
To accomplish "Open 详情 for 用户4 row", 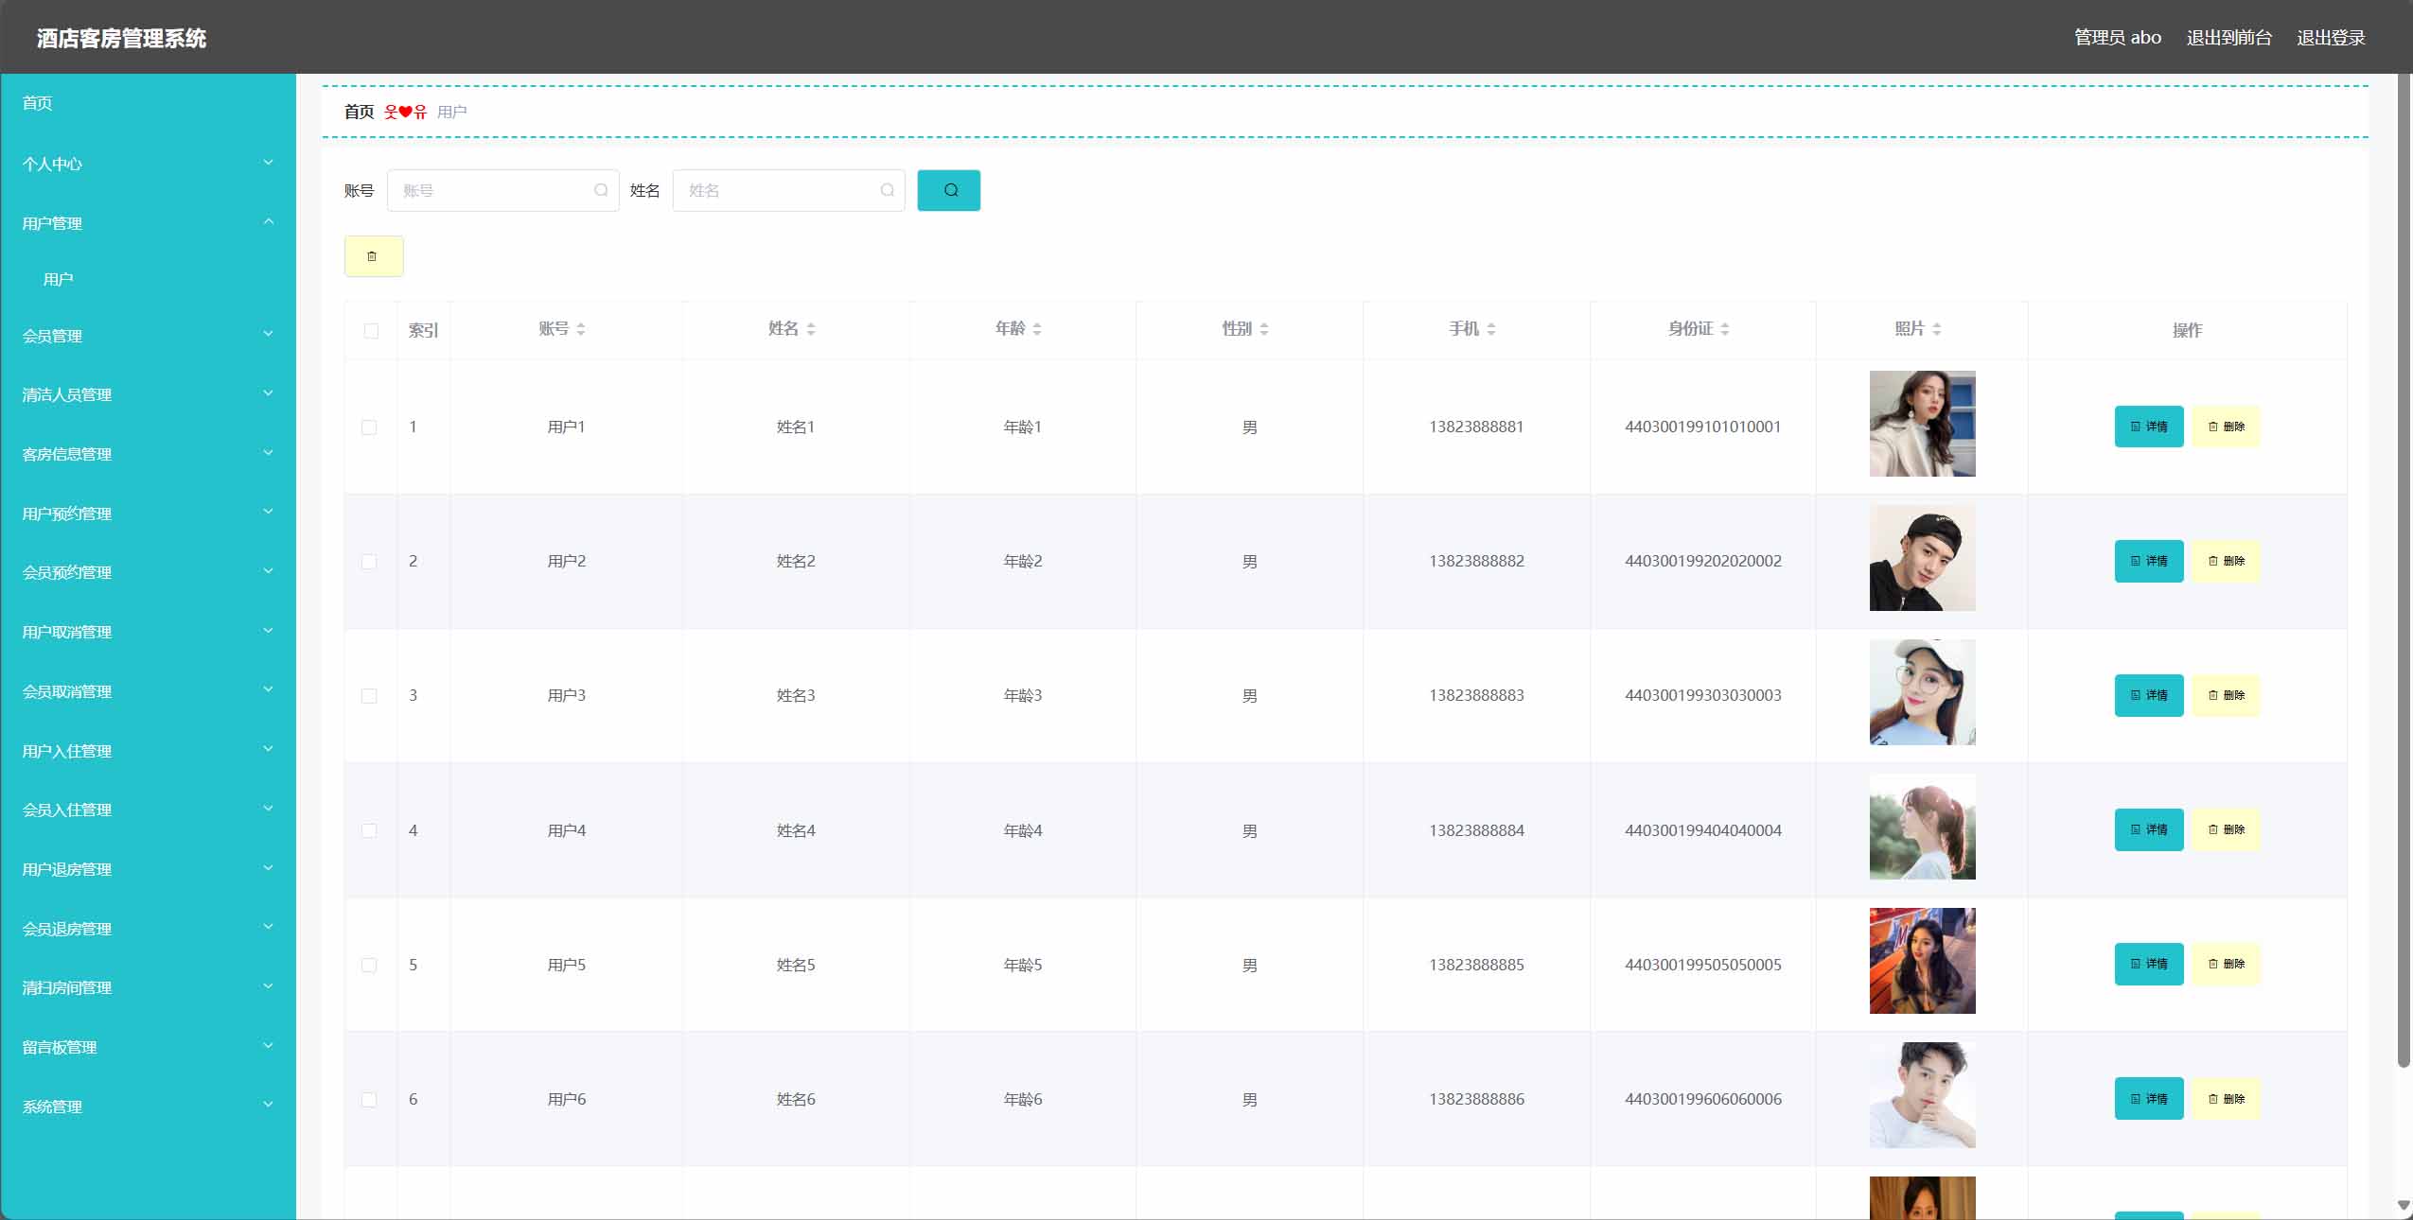I will [x=2149, y=829].
